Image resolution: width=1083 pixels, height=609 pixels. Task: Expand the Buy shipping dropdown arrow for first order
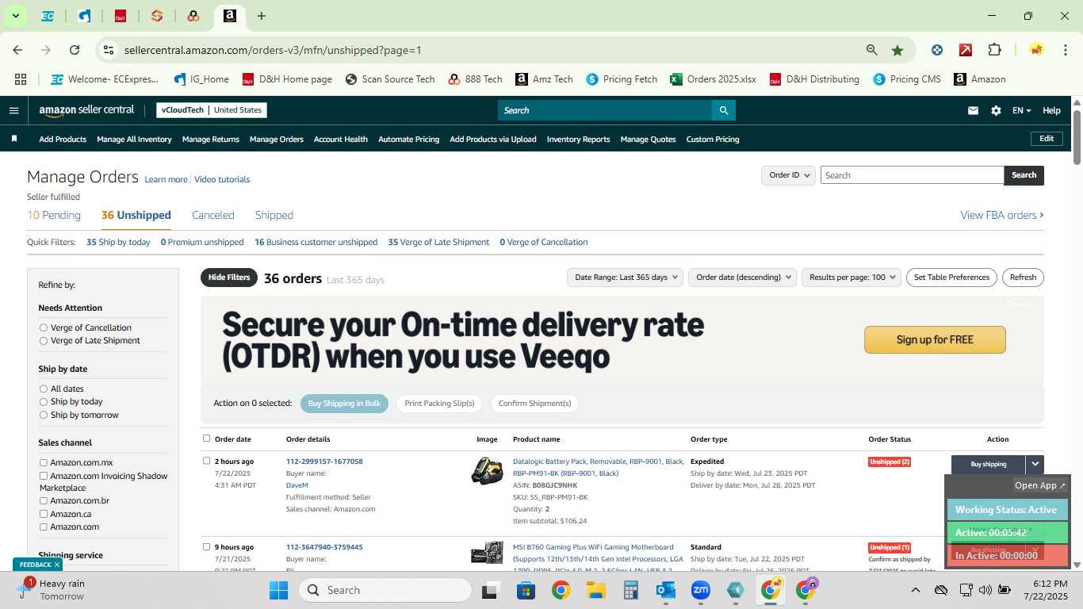1035,464
